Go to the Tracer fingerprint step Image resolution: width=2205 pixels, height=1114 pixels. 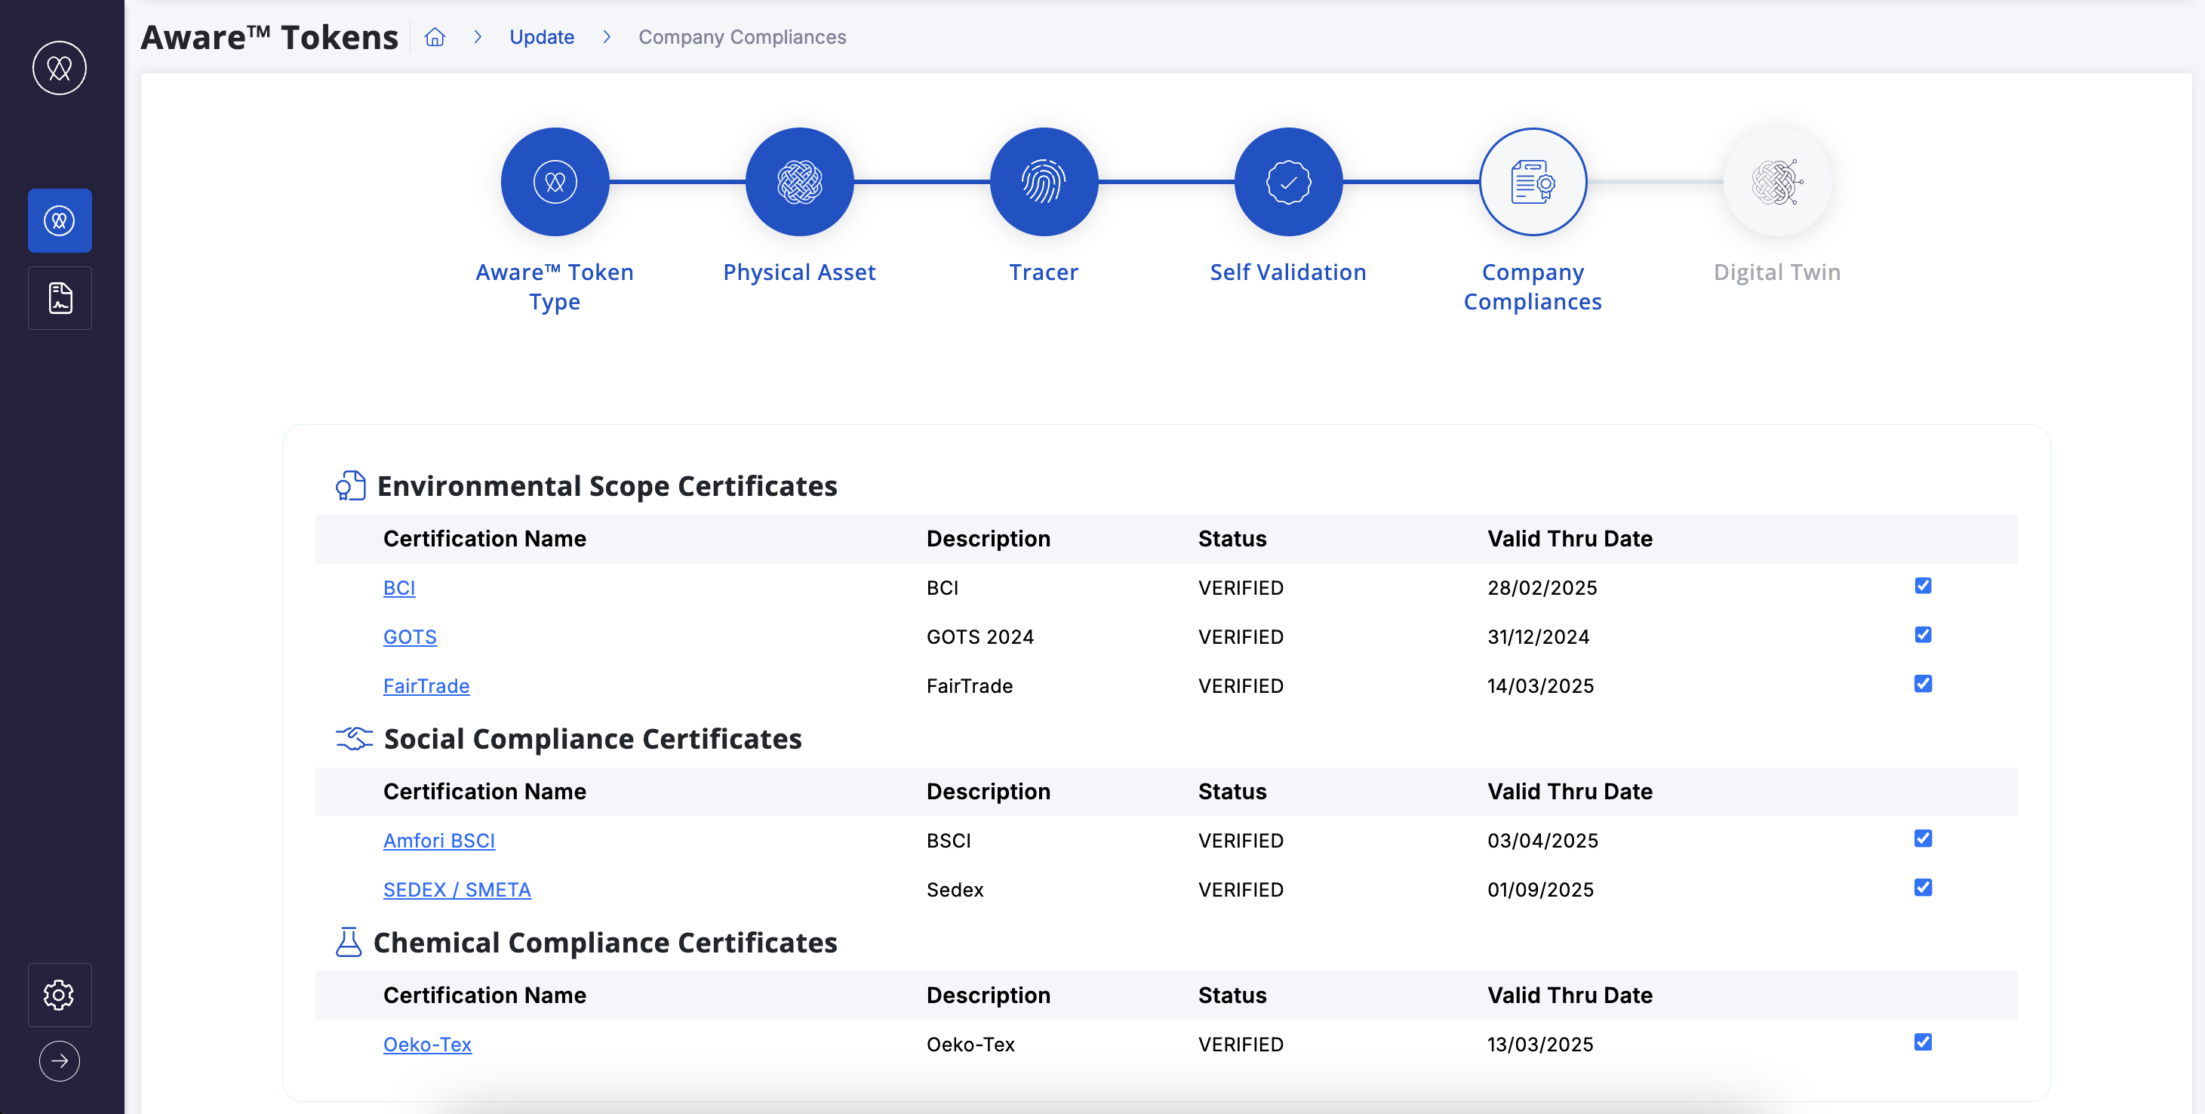pos(1044,182)
